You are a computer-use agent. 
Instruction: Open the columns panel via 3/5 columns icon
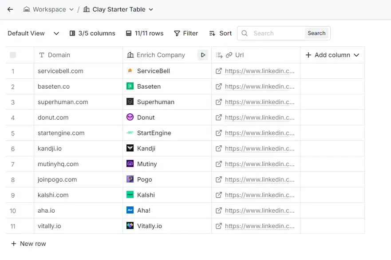73,33
